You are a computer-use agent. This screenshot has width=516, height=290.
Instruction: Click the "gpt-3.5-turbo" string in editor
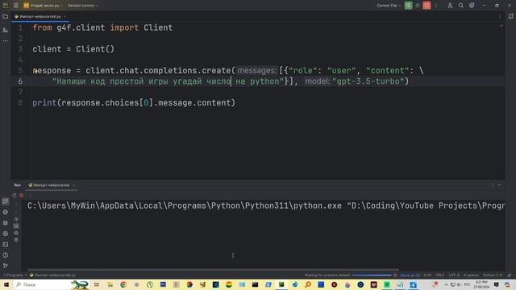point(368,81)
